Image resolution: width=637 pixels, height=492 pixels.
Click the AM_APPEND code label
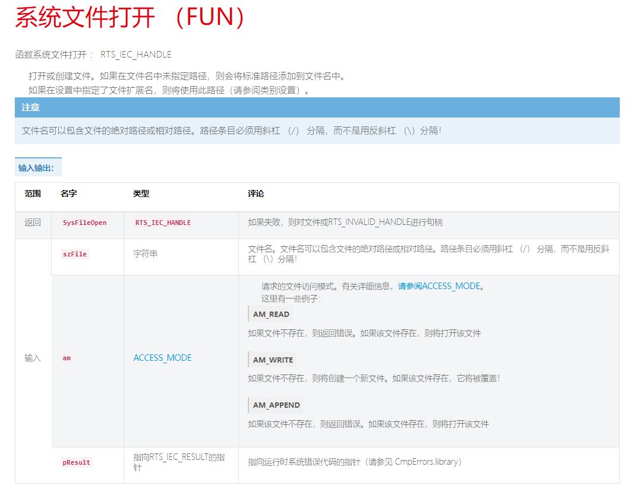(276, 405)
